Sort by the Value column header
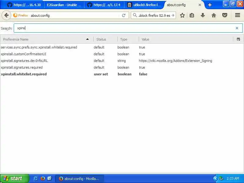This screenshot has width=244, height=183. coord(186,39)
